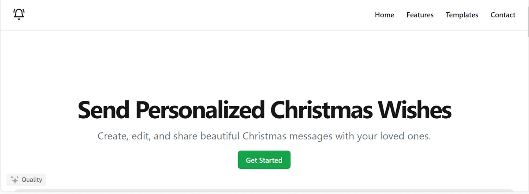This screenshot has width=529, height=194.
Task: Click the sparkle icon beside Quality
Action: point(14,179)
